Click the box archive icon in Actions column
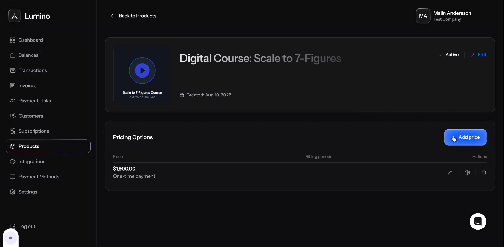Screen dimensions: 504x247 coord(467,173)
